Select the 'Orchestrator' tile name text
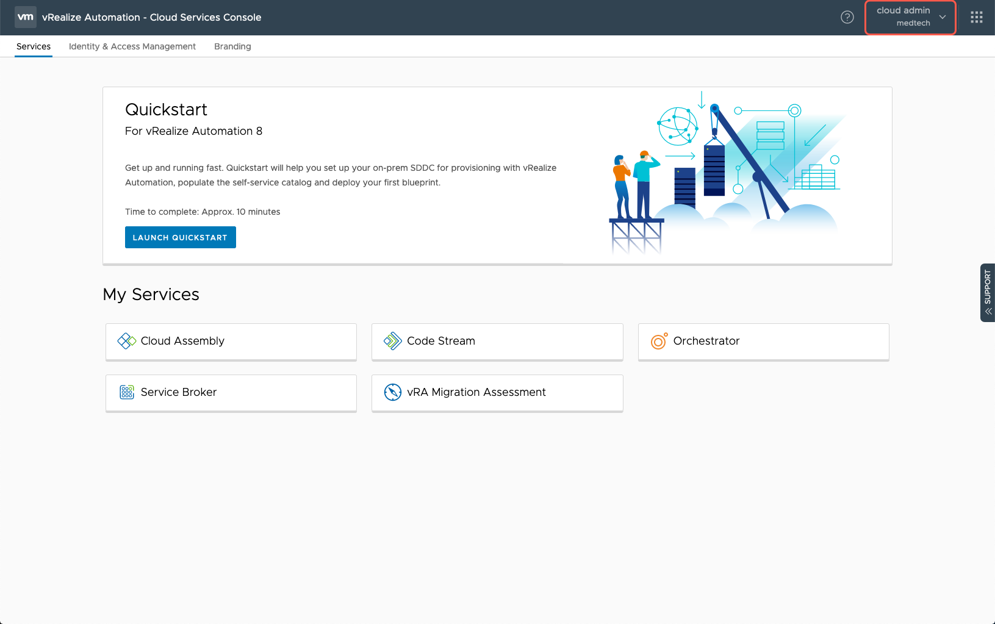 [x=706, y=341]
